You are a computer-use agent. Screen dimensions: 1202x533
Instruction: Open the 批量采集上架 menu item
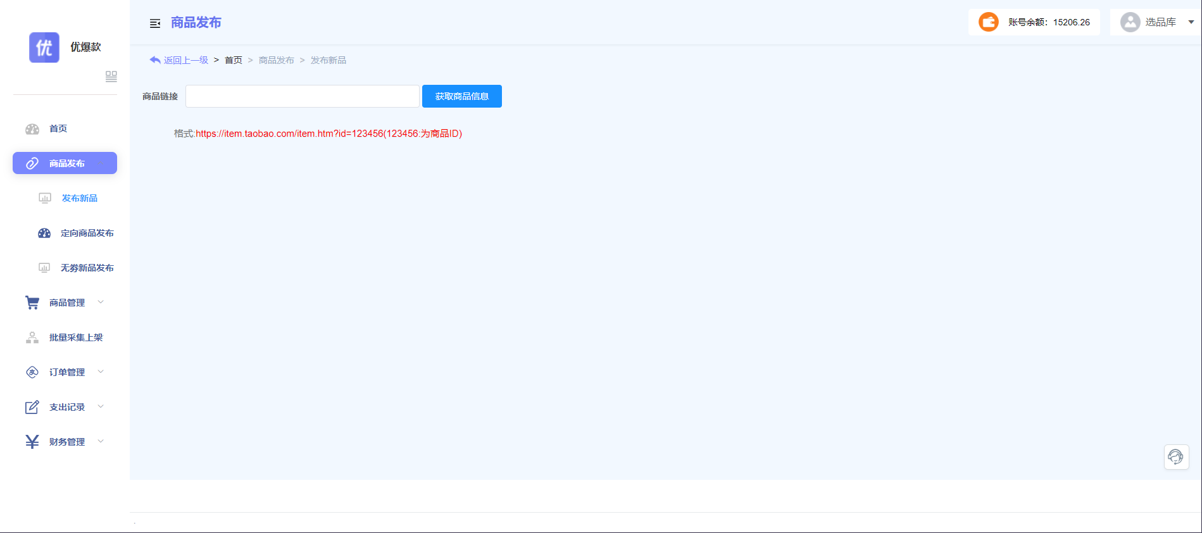pyautogui.click(x=76, y=337)
